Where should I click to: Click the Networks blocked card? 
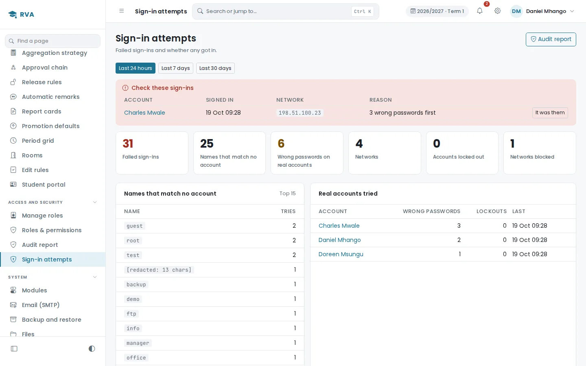pyautogui.click(x=540, y=153)
